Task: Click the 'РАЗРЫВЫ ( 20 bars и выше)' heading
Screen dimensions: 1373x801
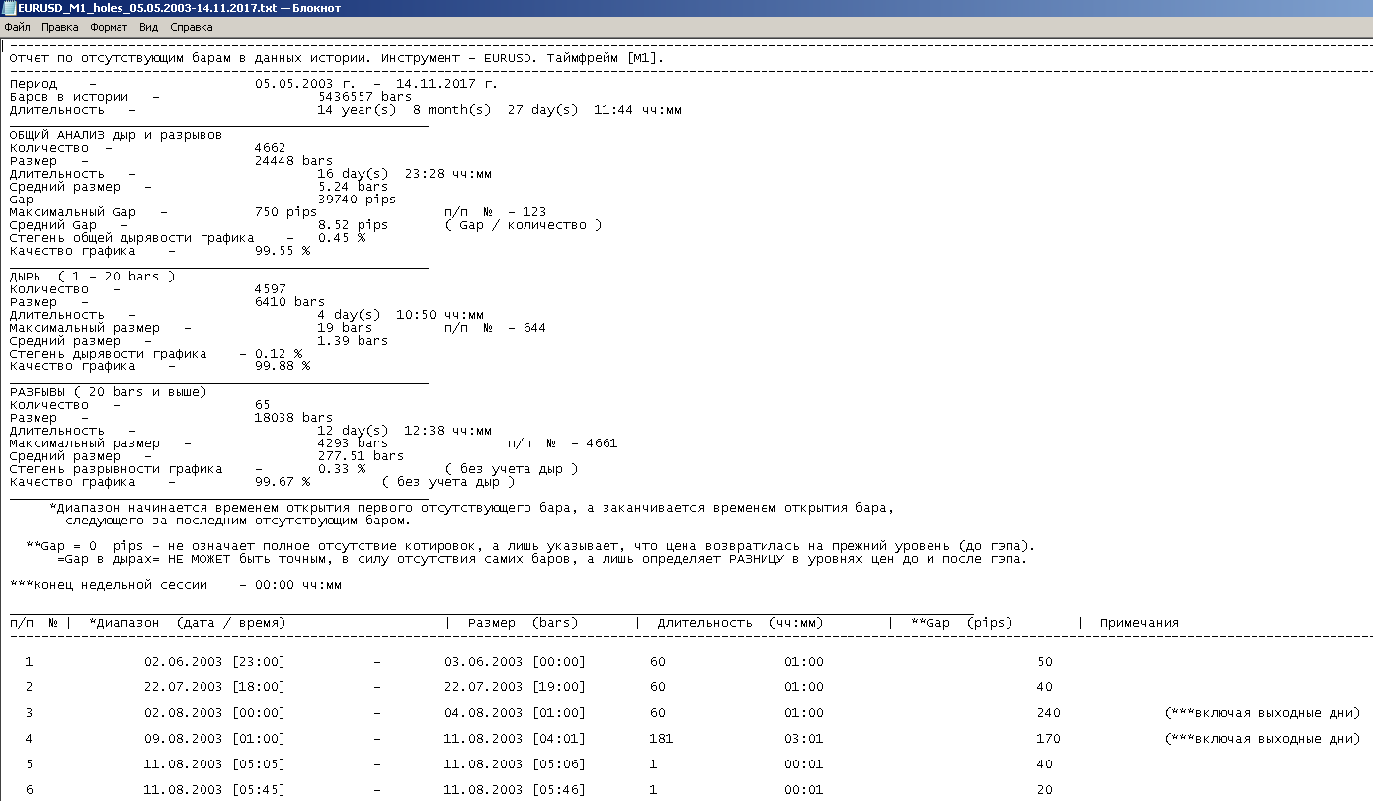Action: pyautogui.click(x=108, y=392)
